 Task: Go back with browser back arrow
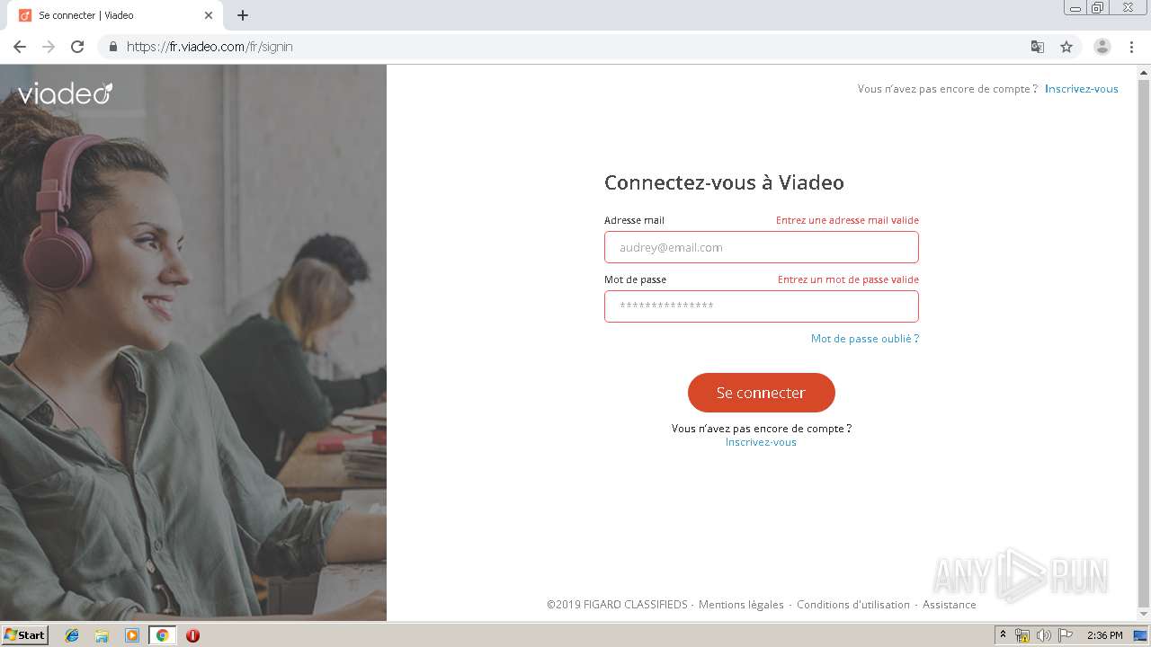point(20,47)
